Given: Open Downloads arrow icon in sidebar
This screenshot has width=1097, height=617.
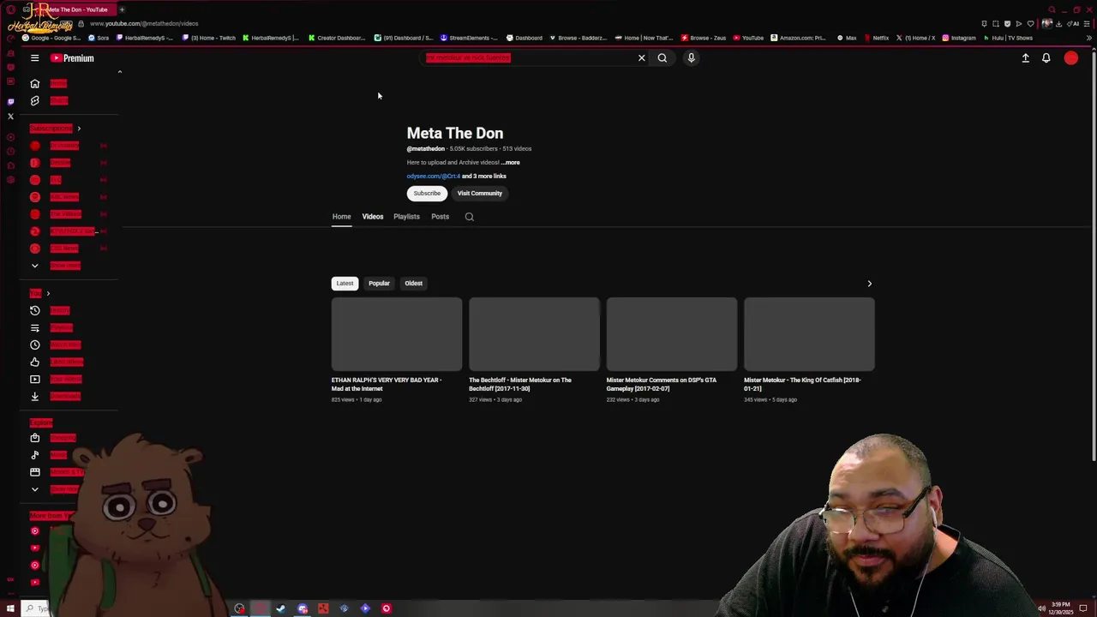Looking at the screenshot, I should coord(35,396).
